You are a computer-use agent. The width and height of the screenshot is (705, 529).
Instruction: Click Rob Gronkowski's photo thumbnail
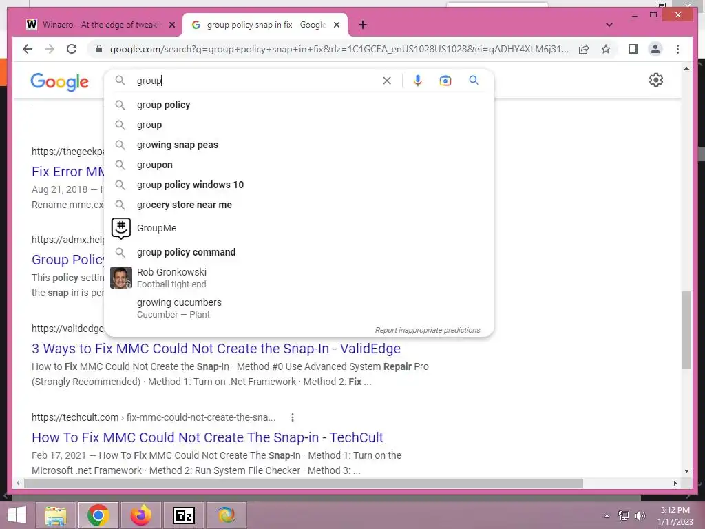coord(121,278)
